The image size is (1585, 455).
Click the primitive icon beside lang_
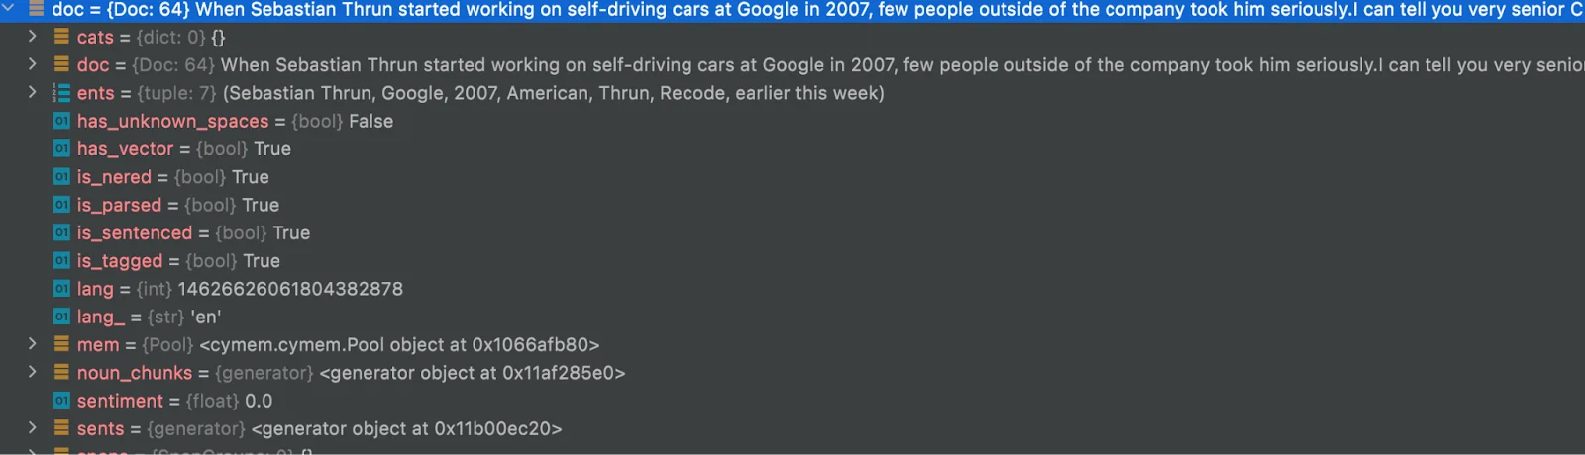pyautogui.click(x=61, y=317)
